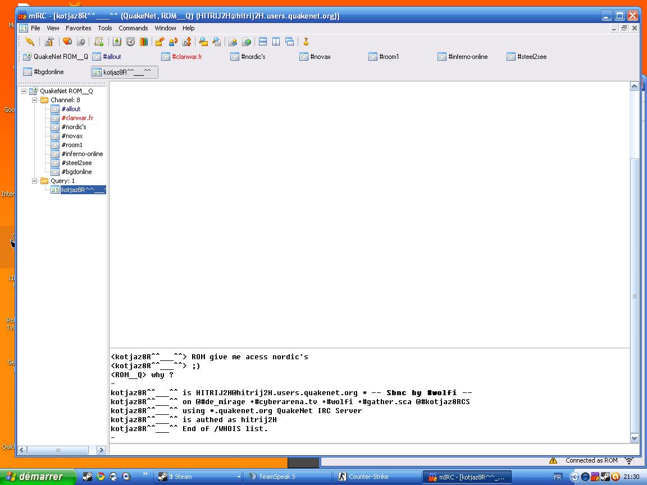Image resolution: width=647 pixels, height=485 pixels.
Task: Click the Tile Horizontal windows icon
Action: coord(263,42)
